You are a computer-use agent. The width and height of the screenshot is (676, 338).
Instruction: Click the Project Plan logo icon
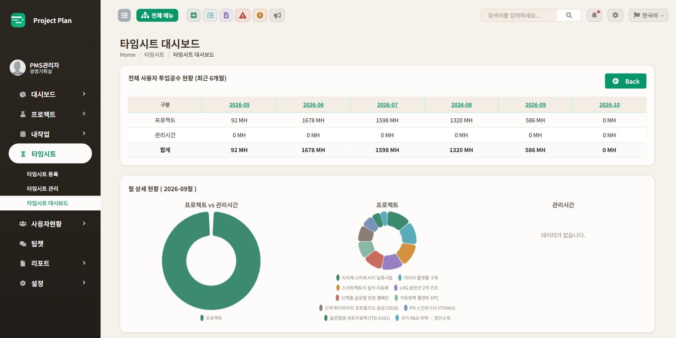tap(18, 20)
